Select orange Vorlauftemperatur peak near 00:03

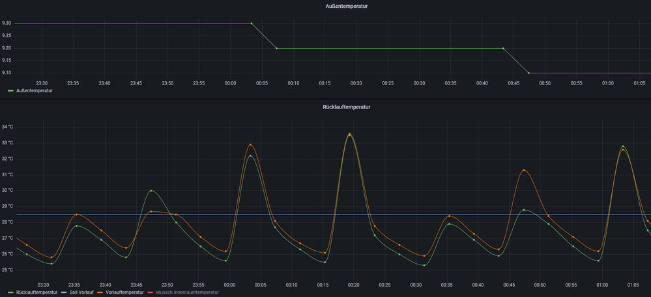click(x=250, y=144)
